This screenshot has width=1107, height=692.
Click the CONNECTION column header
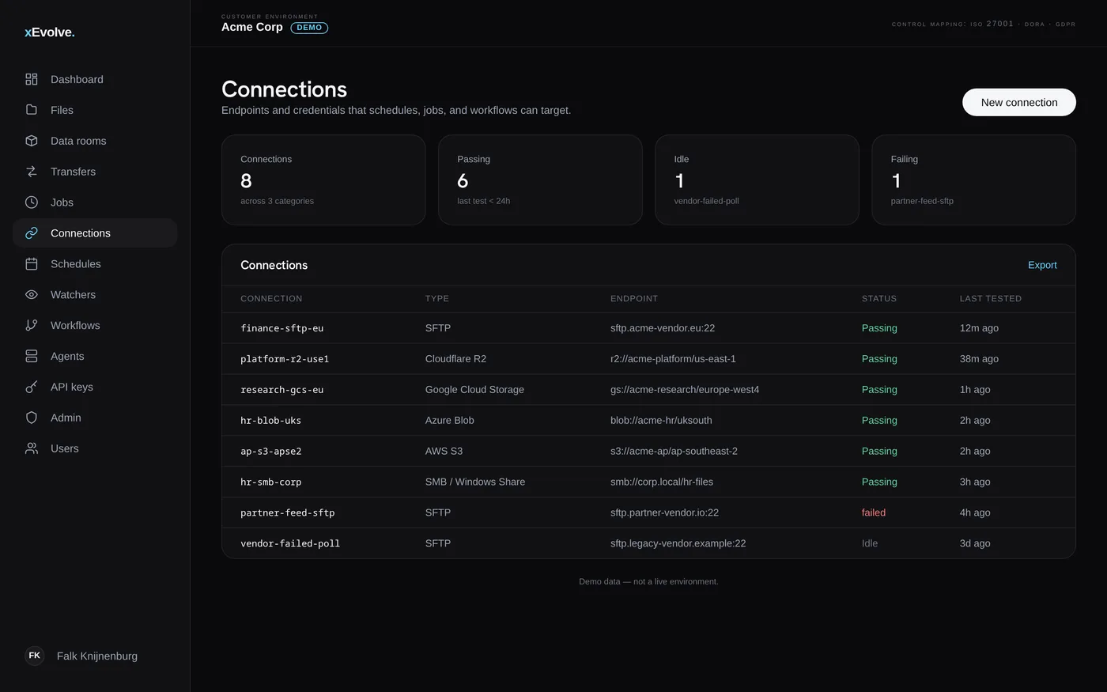pos(271,298)
